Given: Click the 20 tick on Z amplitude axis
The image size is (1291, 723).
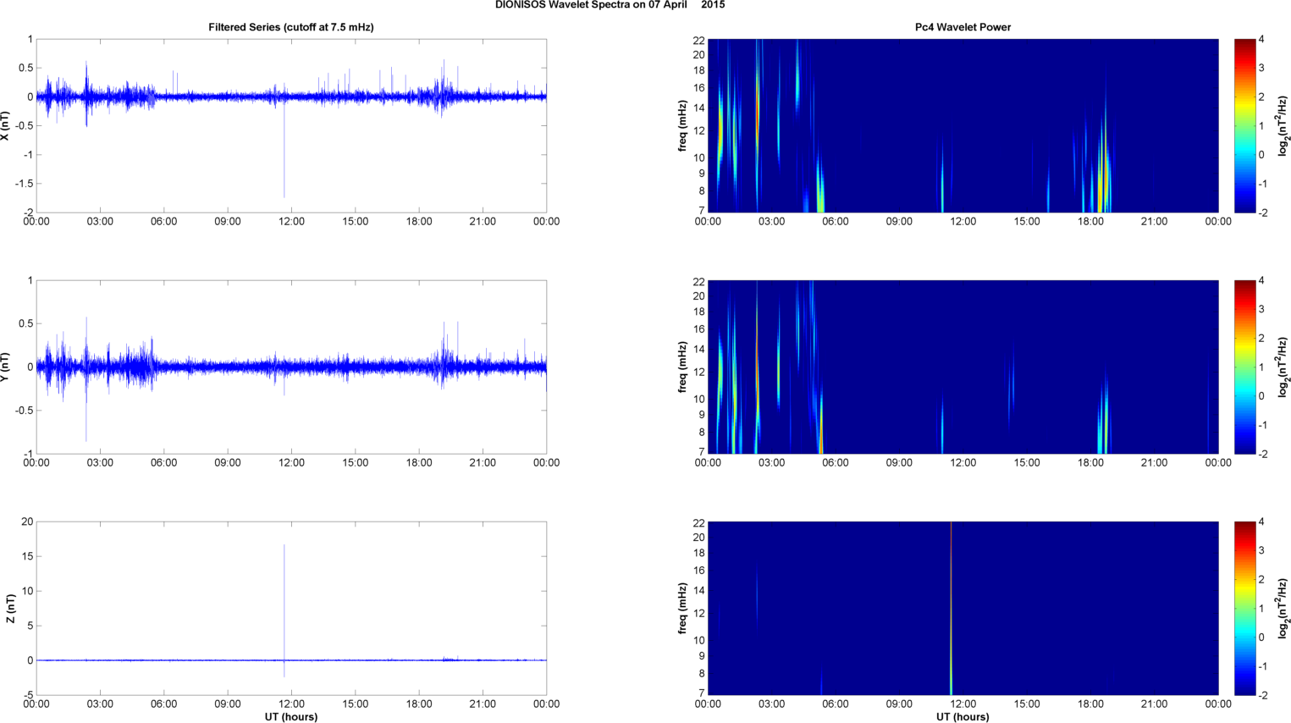Looking at the screenshot, I should pyautogui.click(x=28, y=522).
